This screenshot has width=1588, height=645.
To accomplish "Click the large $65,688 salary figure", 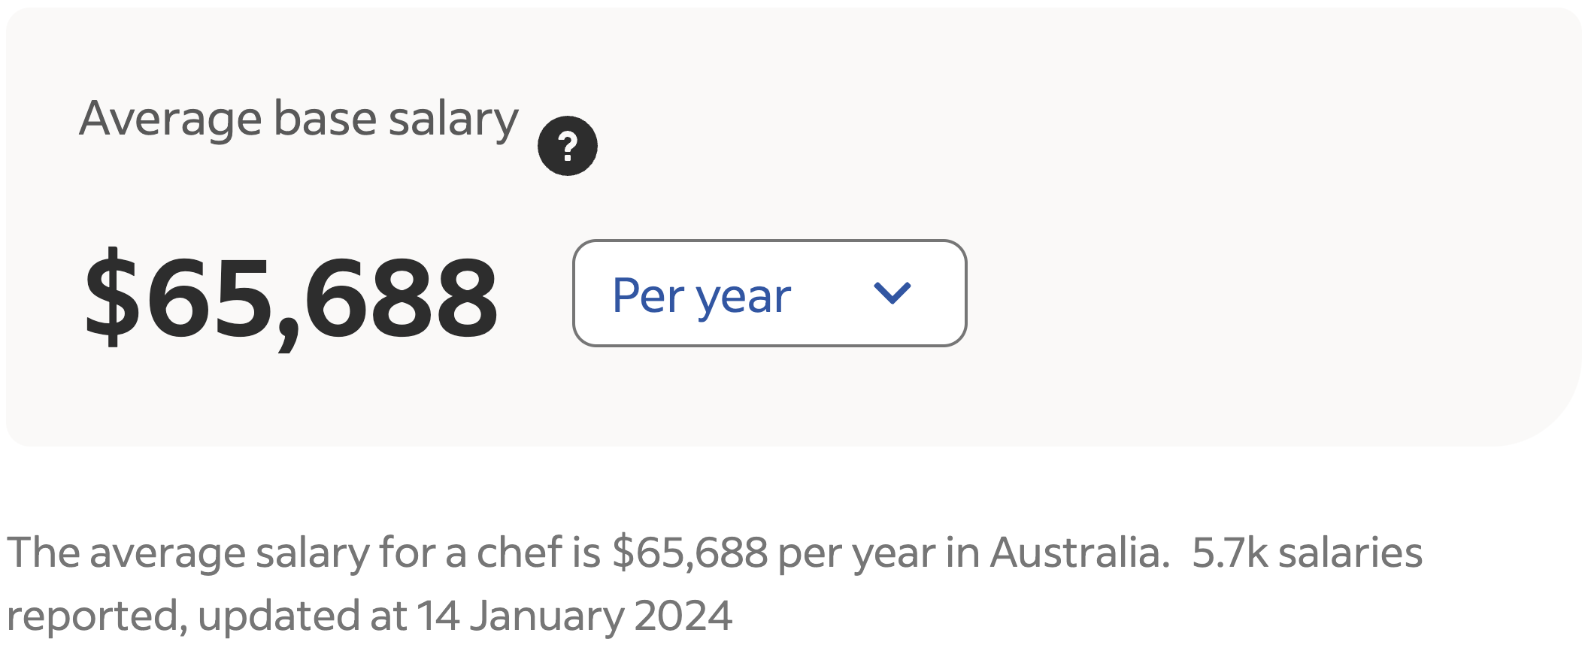I will (x=290, y=297).
